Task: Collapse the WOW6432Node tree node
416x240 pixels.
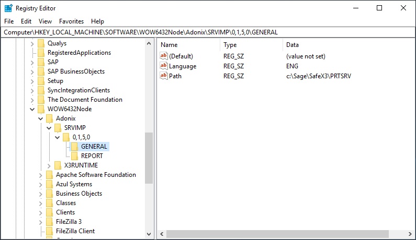Action: pos(33,109)
